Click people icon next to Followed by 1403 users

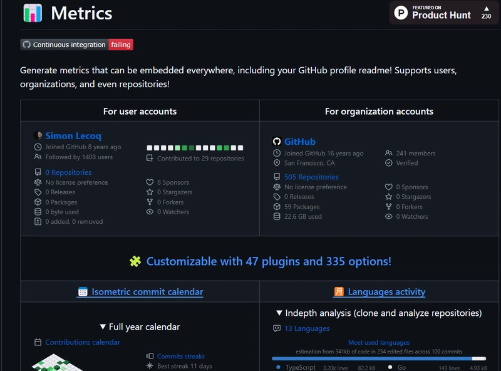tap(38, 157)
